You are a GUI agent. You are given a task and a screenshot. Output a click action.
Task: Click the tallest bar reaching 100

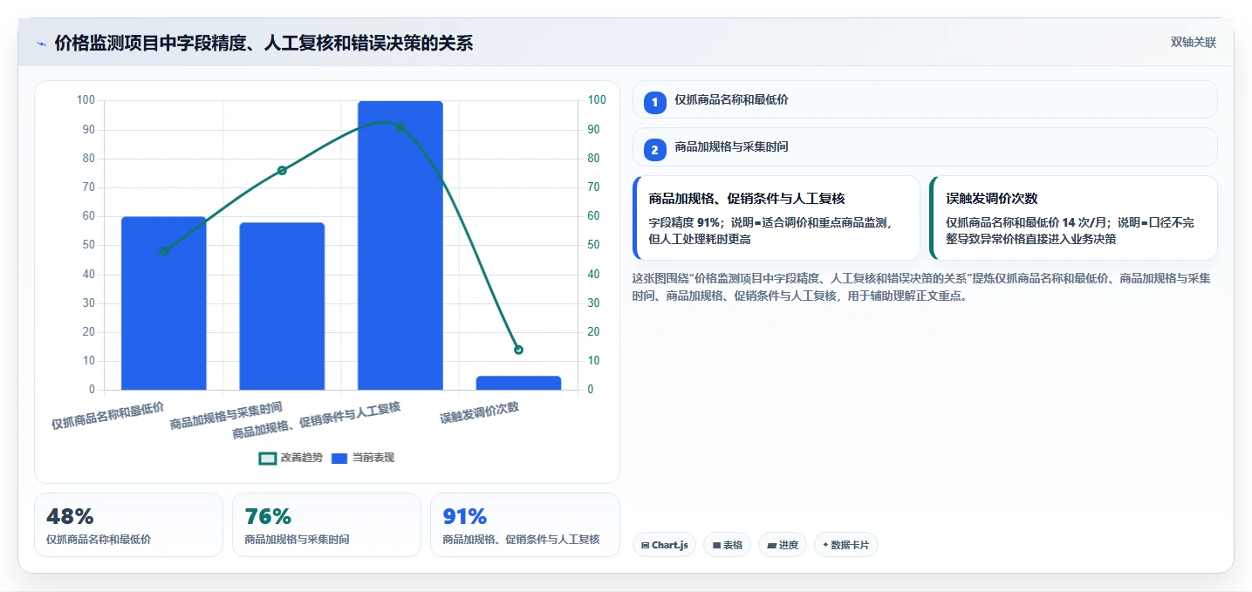400,245
